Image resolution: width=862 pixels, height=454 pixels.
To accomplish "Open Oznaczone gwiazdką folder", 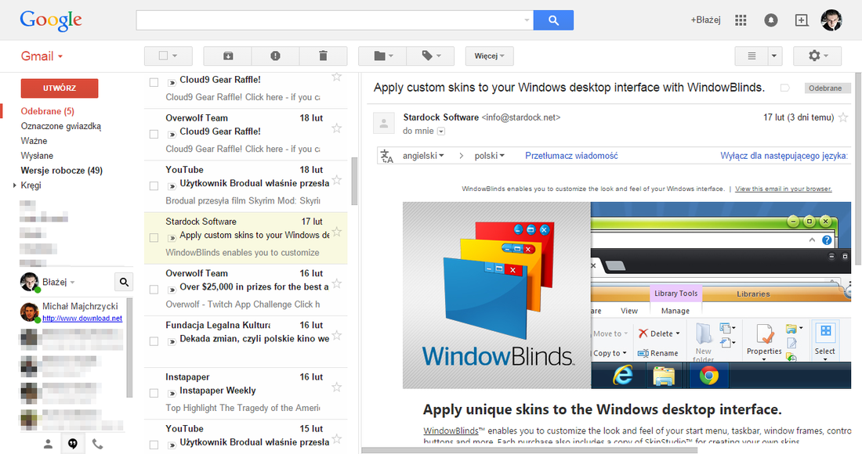I will 61,126.
